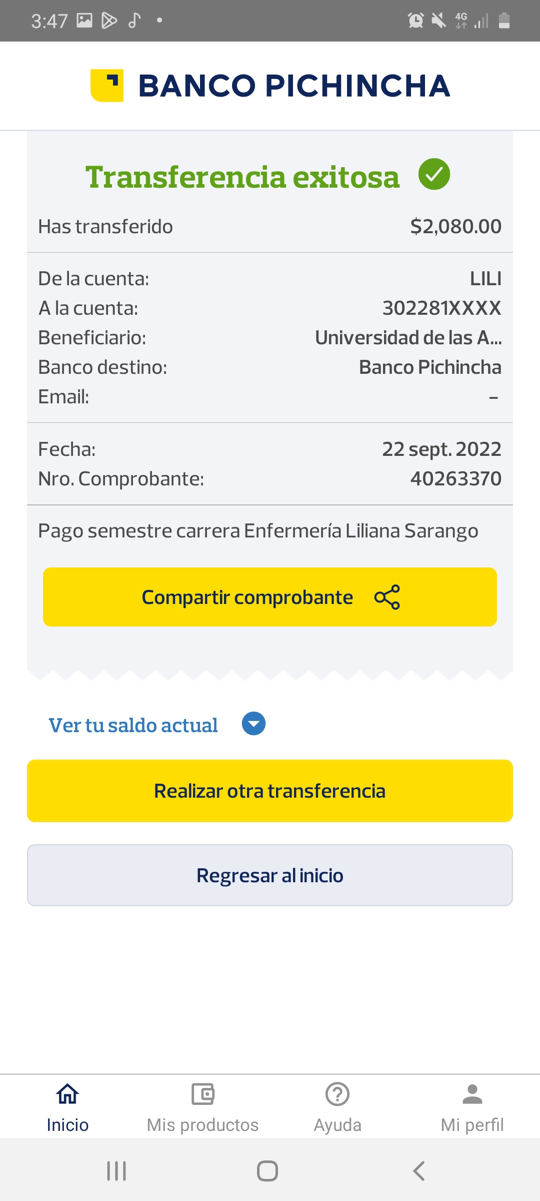
Task: Tap the comprobante number 40263370
Action: click(455, 479)
